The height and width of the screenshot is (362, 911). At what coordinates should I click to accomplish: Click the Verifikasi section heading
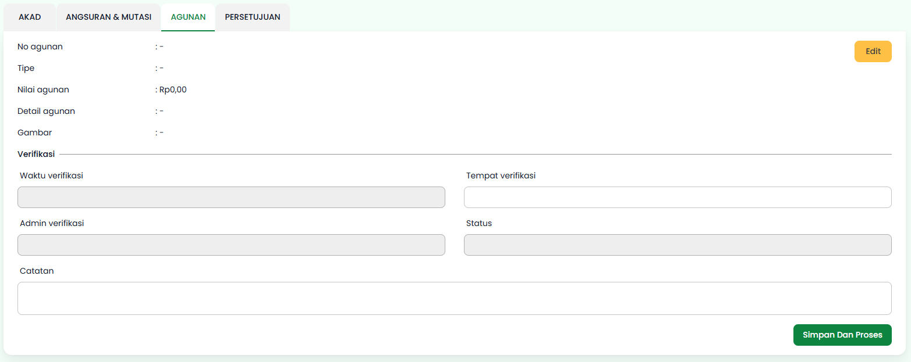pyautogui.click(x=36, y=154)
